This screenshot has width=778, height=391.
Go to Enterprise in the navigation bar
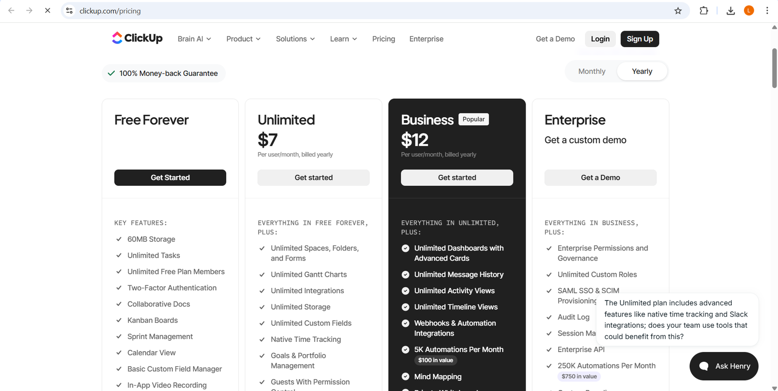[426, 39]
